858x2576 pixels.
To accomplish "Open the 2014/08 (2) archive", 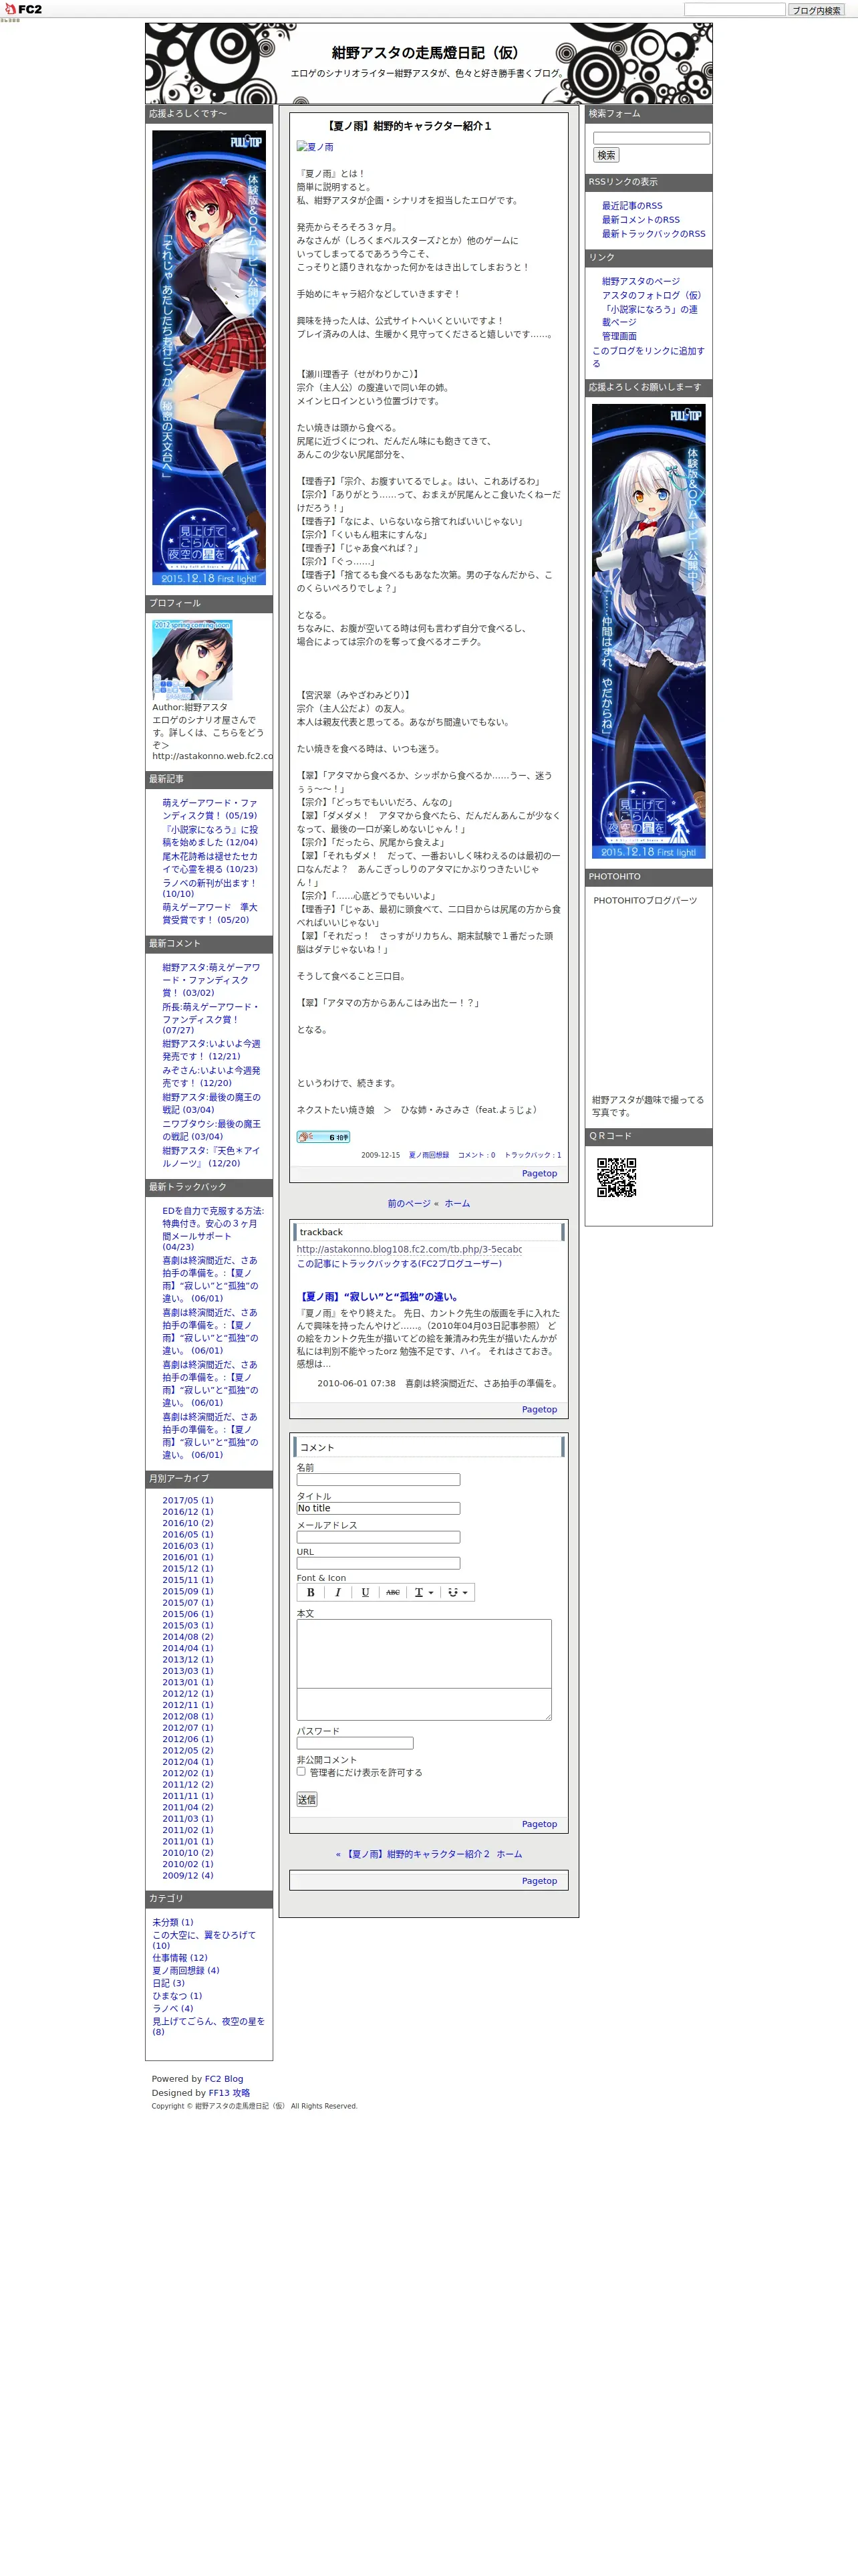I will (x=188, y=1637).
